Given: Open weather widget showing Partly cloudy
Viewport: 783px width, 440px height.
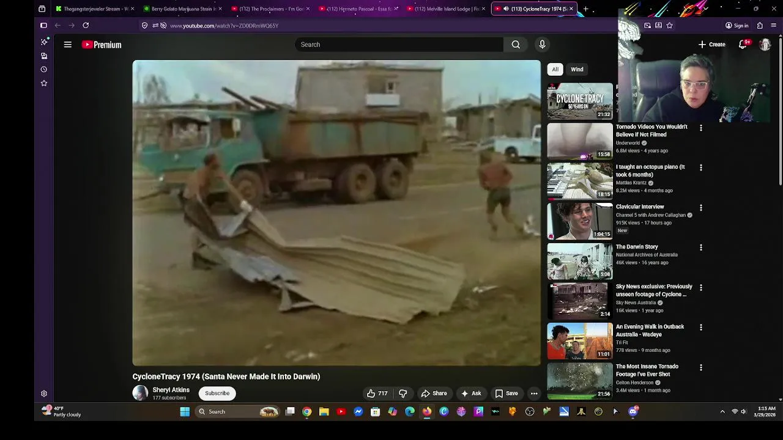Looking at the screenshot, I should (61, 411).
